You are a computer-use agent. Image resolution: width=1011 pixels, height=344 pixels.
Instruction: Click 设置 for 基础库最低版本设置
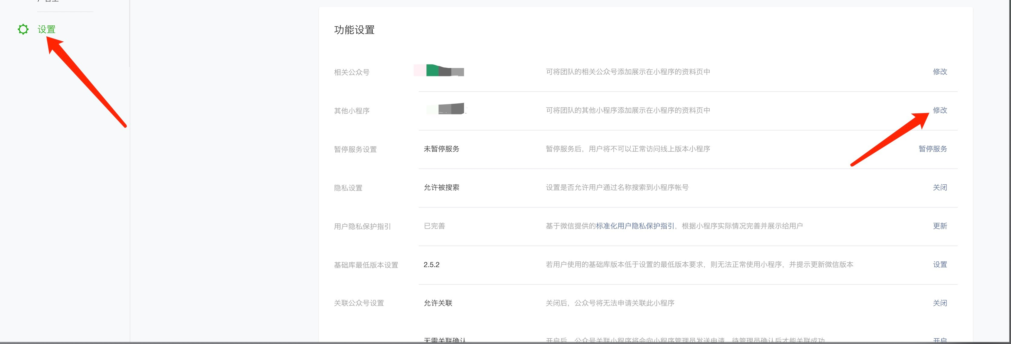pos(940,264)
